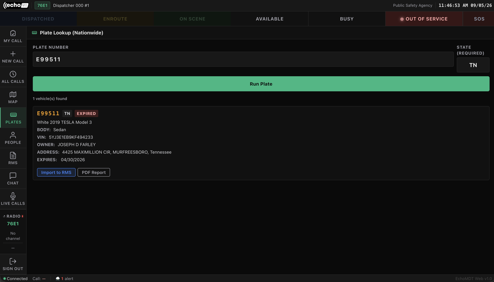Image resolution: width=494 pixels, height=282 pixels.
Task: Select the Plates sidebar item
Action: coord(13,118)
